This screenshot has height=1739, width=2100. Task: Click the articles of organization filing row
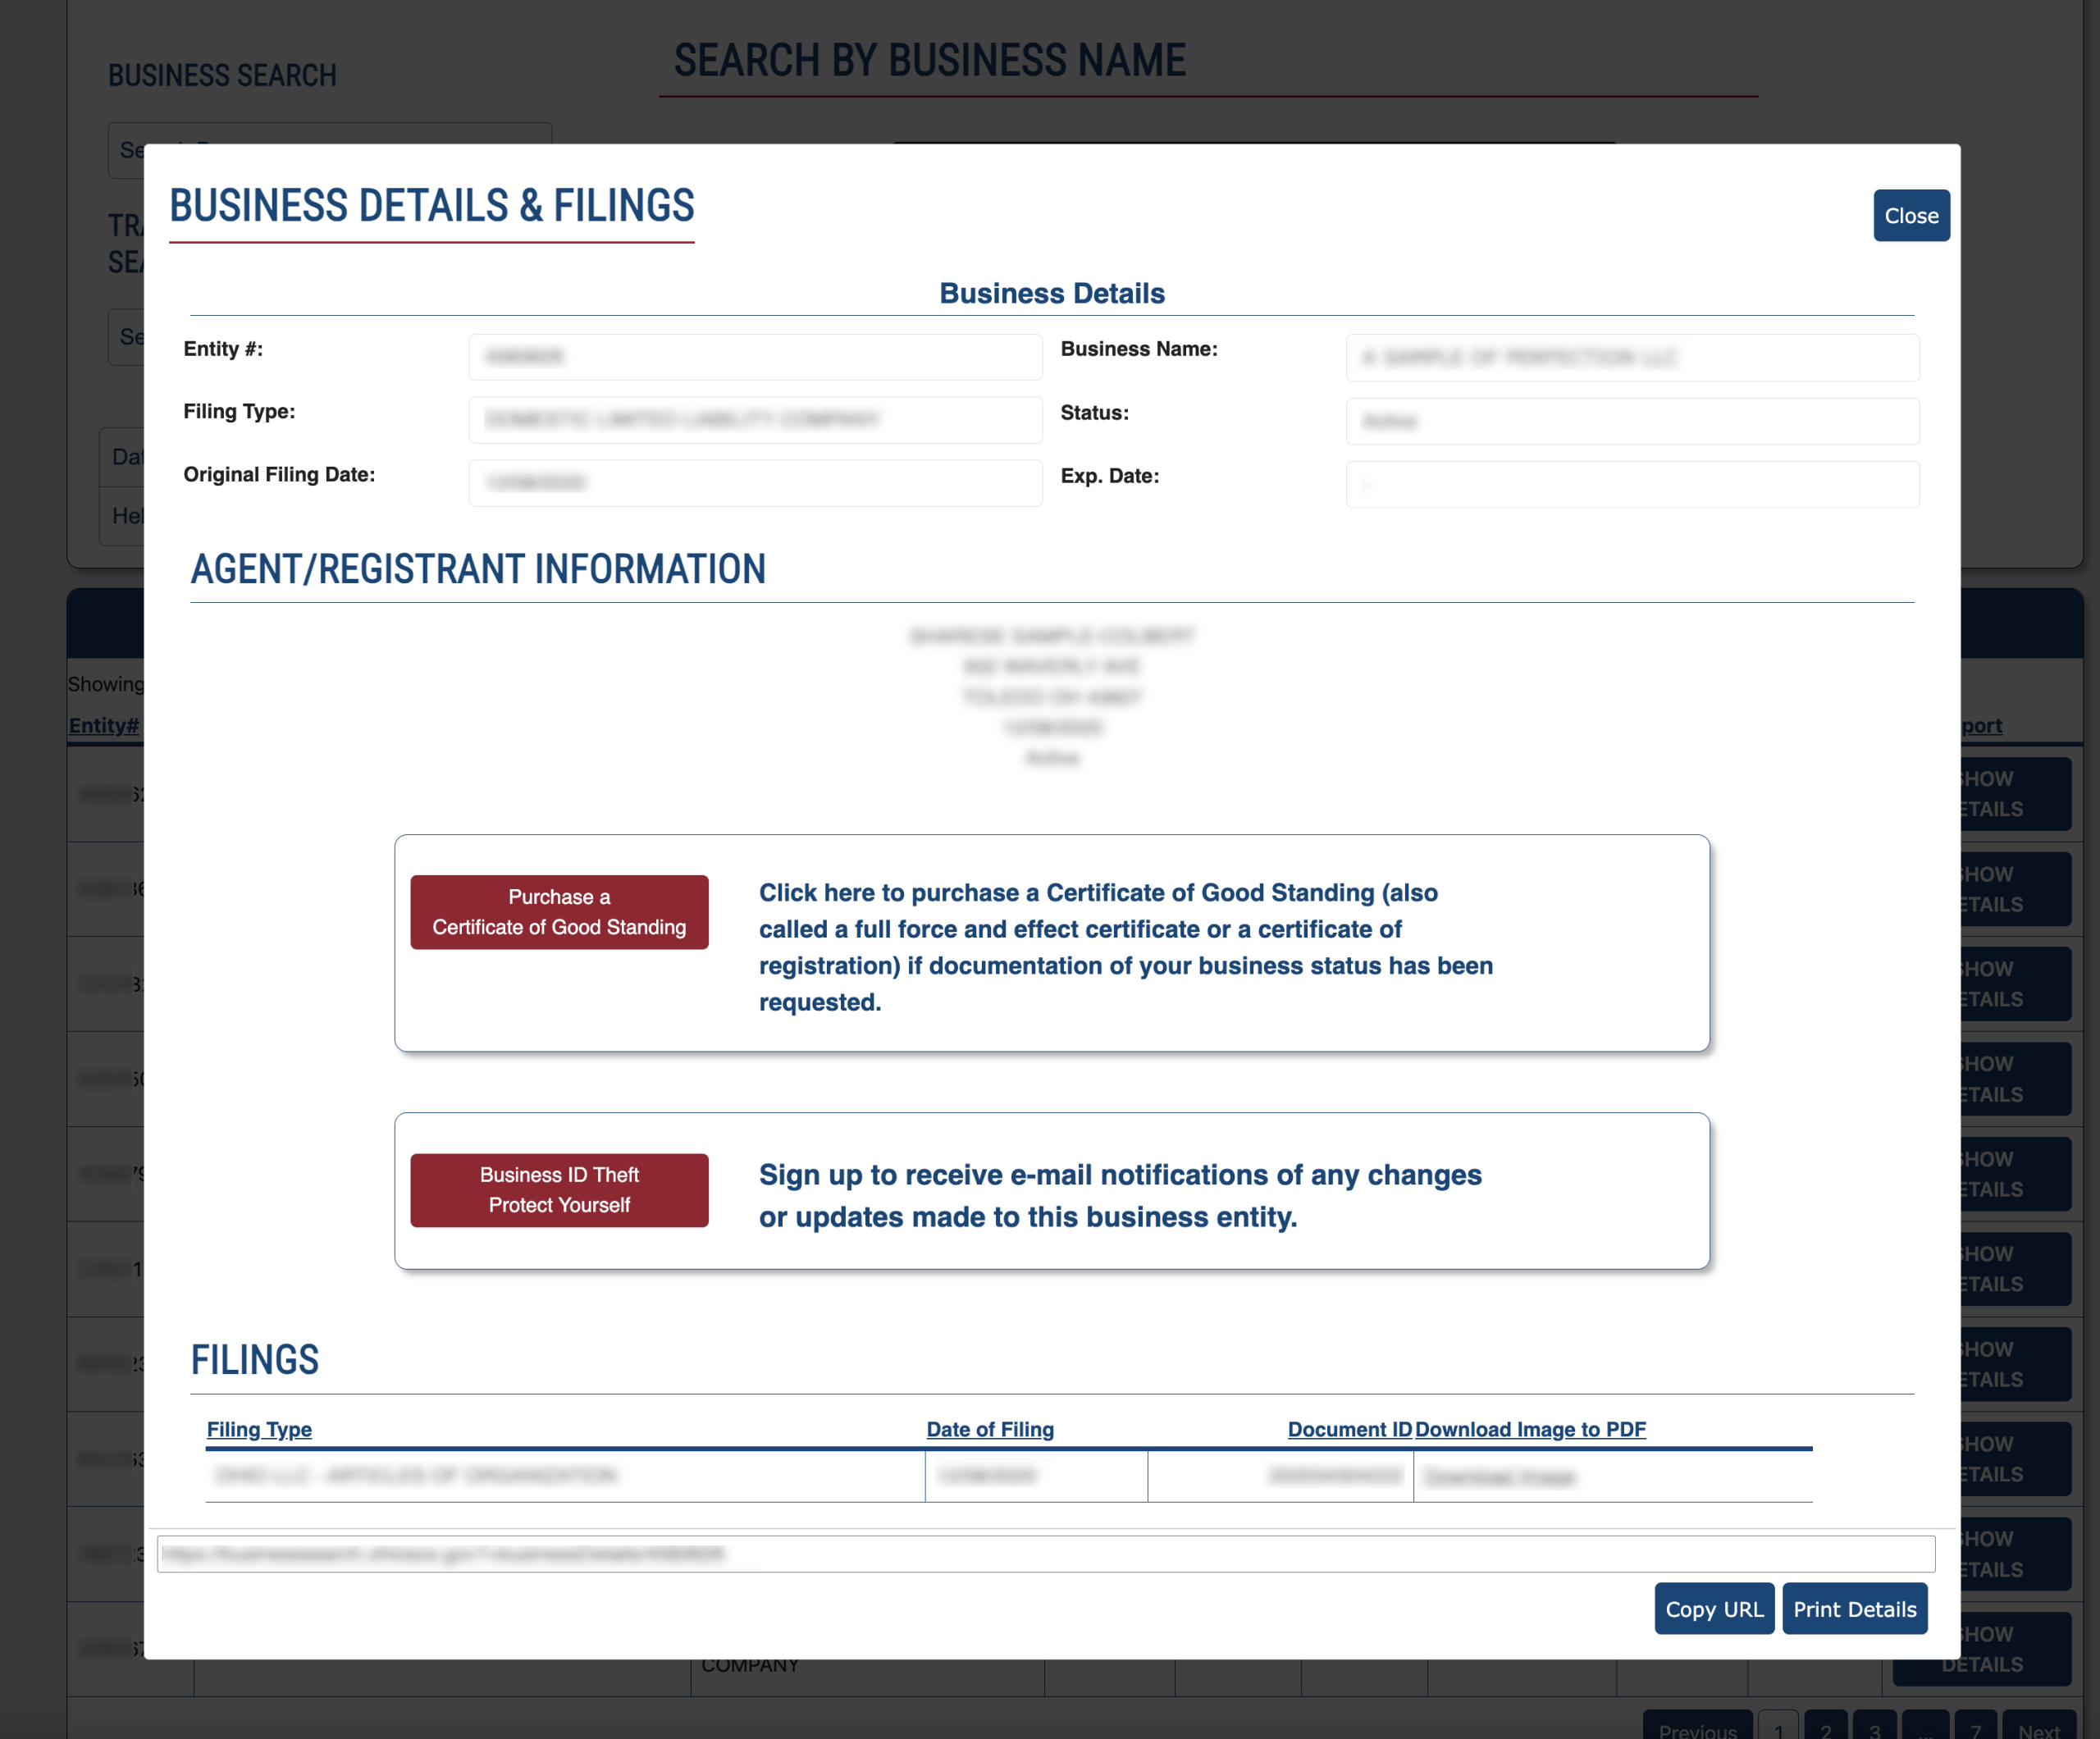click(416, 1476)
